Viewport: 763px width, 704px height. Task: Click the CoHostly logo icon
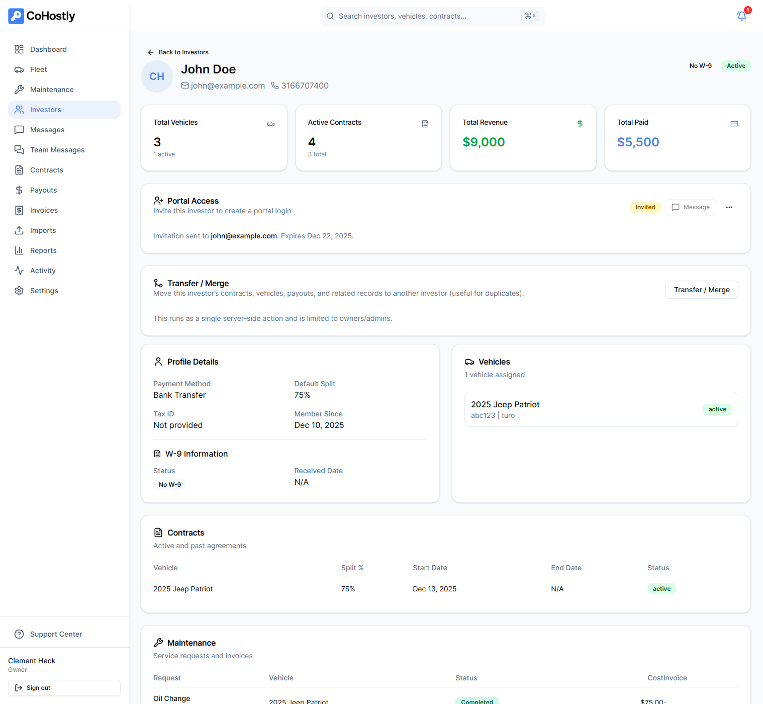[x=16, y=16]
